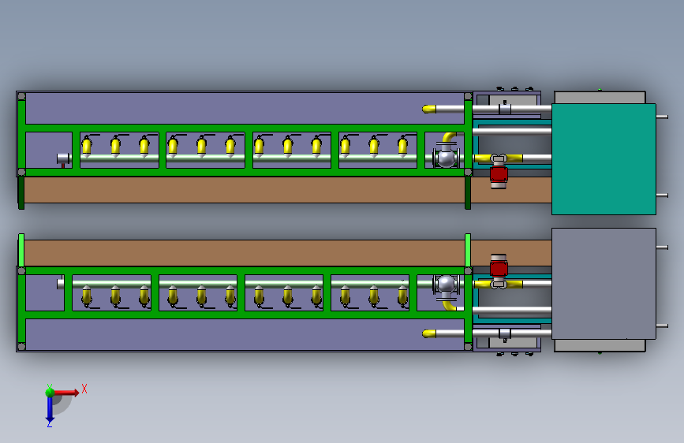Select the small gray fitting with red stem
684x443 pixels.
[x=63, y=159]
